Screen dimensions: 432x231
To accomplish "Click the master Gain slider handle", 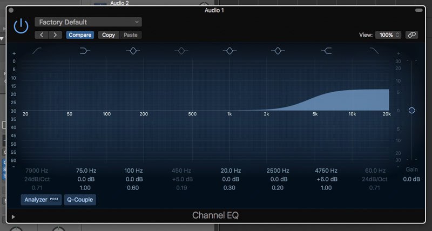I will tap(411, 111).
